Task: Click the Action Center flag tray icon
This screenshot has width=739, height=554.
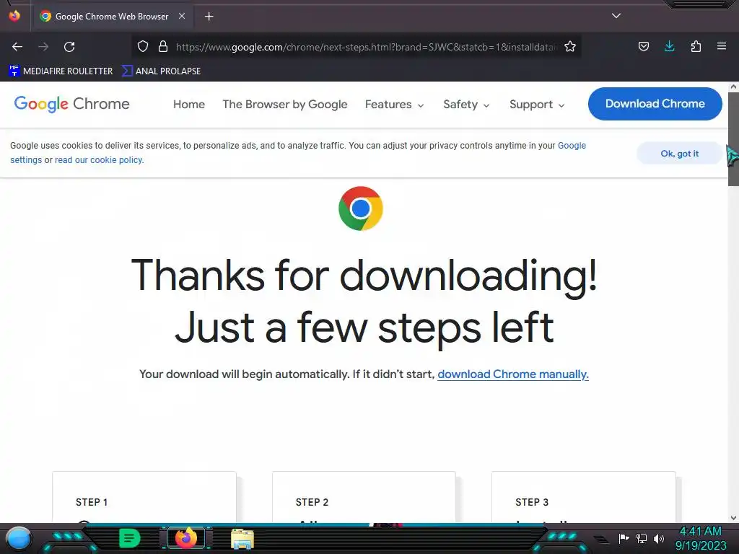Action: 624,538
